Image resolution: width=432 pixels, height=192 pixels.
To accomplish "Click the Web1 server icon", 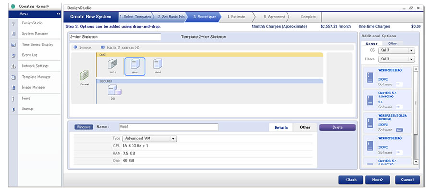I will click(135, 64).
